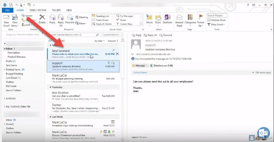The width and height of the screenshot is (274, 142).
Task: Open the Directory.csv attachment
Action: tap(162, 65)
